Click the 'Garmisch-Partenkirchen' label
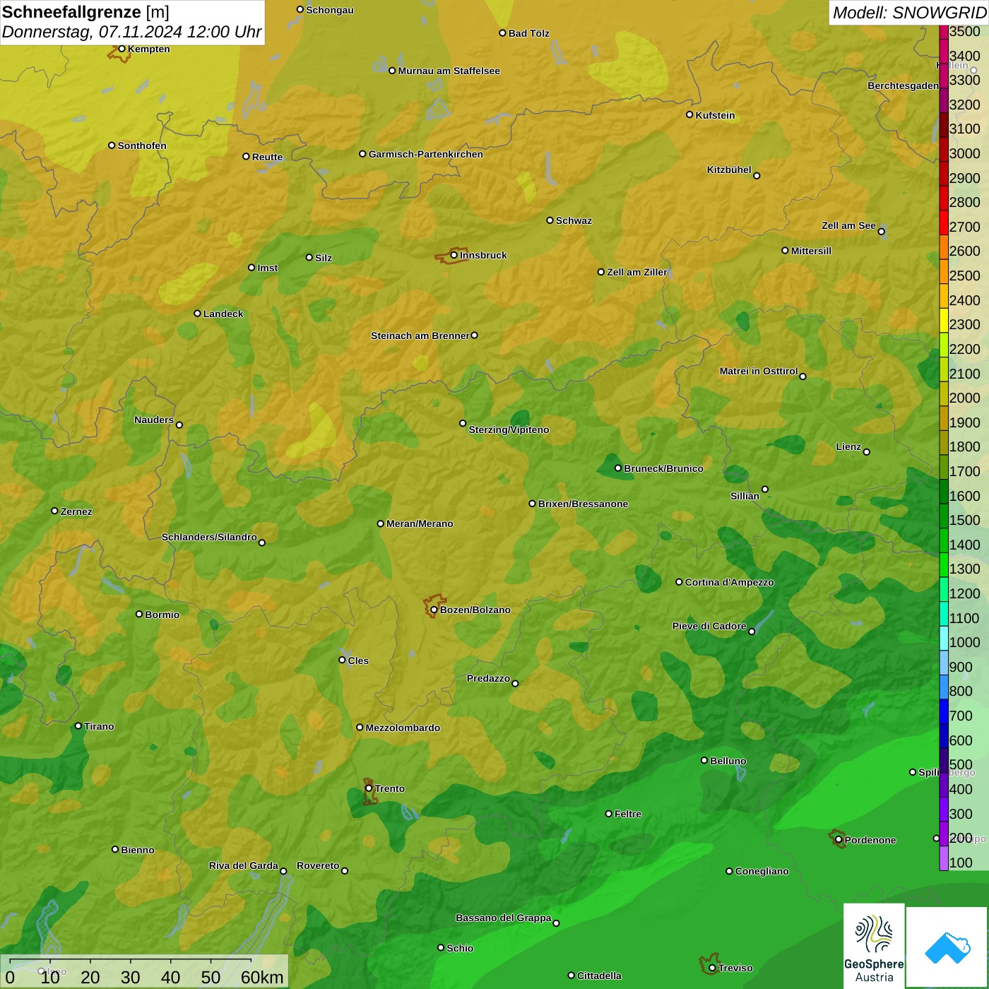Viewport: 989px width, 989px height. click(426, 154)
